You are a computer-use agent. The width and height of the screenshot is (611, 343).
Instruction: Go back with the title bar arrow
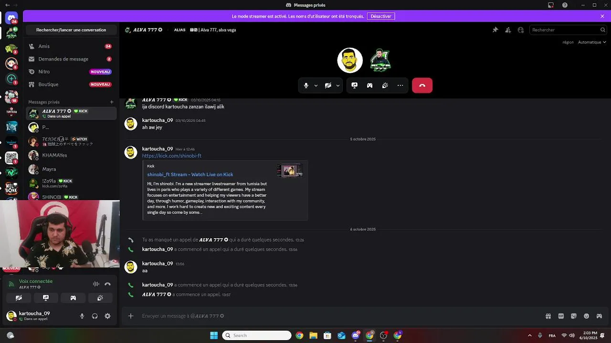[x=7, y=5]
